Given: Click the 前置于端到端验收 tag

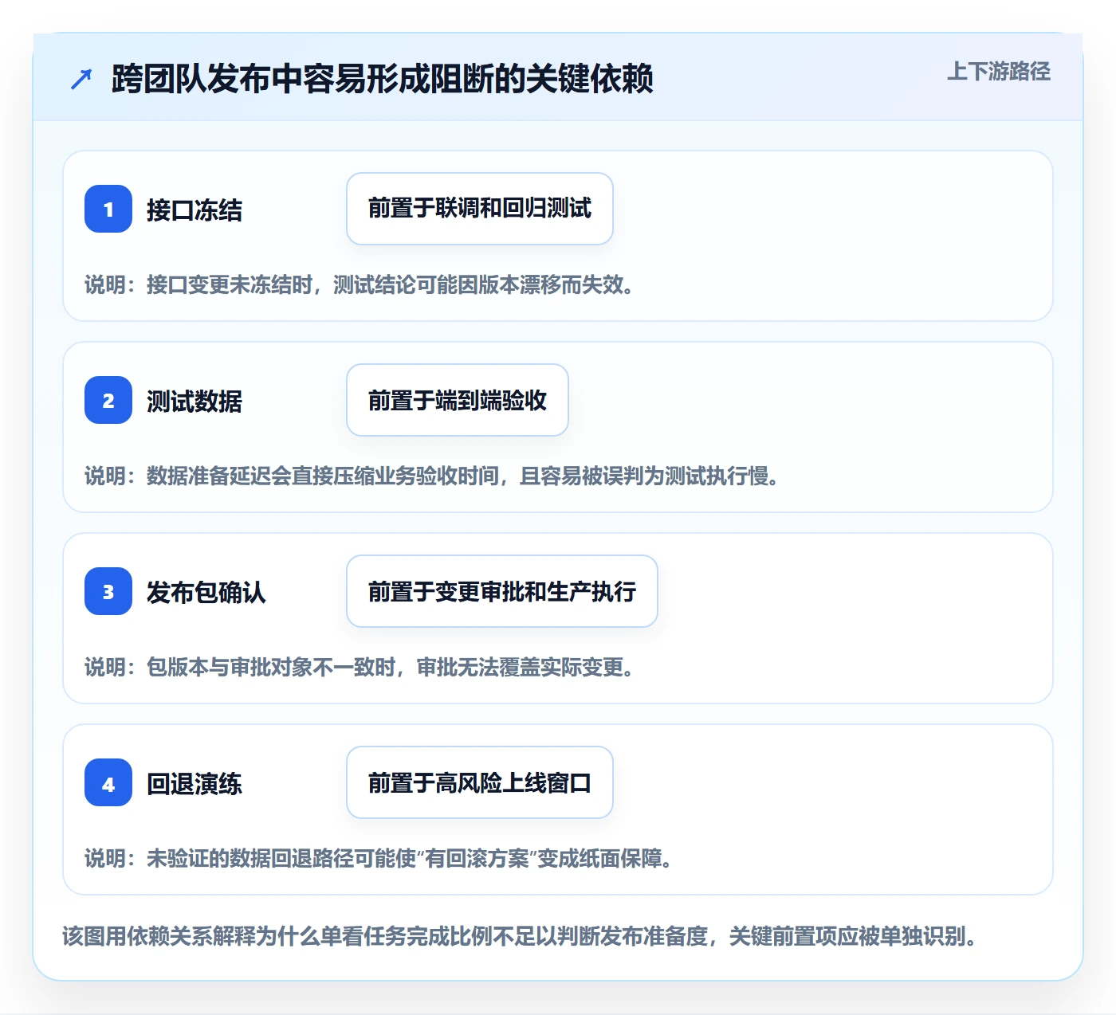Looking at the screenshot, I should (458, 400).
